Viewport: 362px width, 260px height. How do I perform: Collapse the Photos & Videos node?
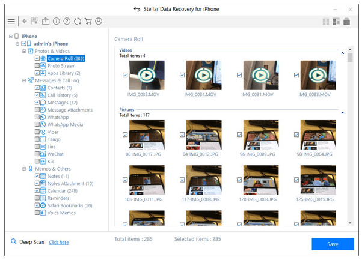tap(24, 51)
